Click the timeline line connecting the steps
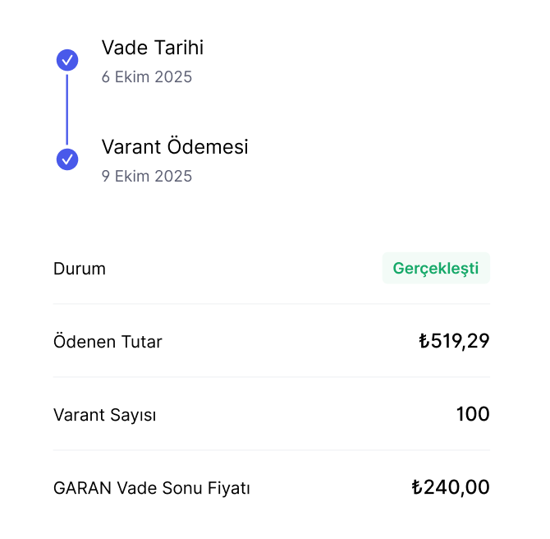The height and width of the screenshot is (539, 550). pos(67,110)
